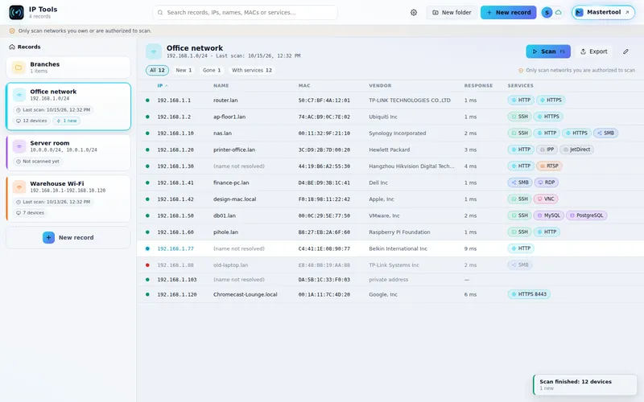Select the router.lan device name
Screen dimensions: 644x402
click(225, 100)
